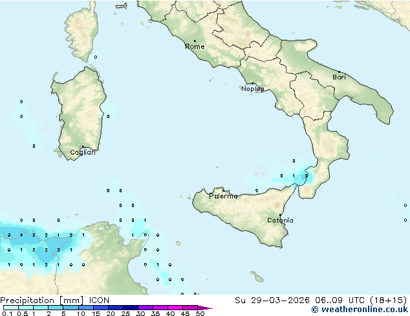Click the value 2 near the Strait of Messina
This screenshot has height=316, width=410.
(306, 176)
